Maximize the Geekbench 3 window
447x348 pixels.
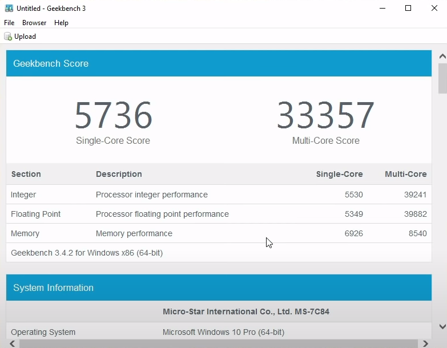(x=408, y=9)
